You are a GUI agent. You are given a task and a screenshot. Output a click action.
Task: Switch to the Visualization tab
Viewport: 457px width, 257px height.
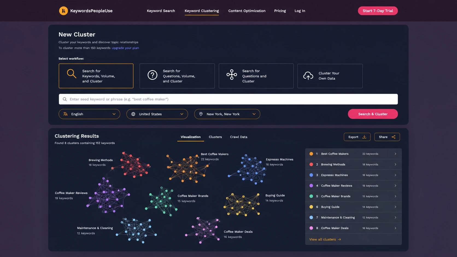pos(191,137)
